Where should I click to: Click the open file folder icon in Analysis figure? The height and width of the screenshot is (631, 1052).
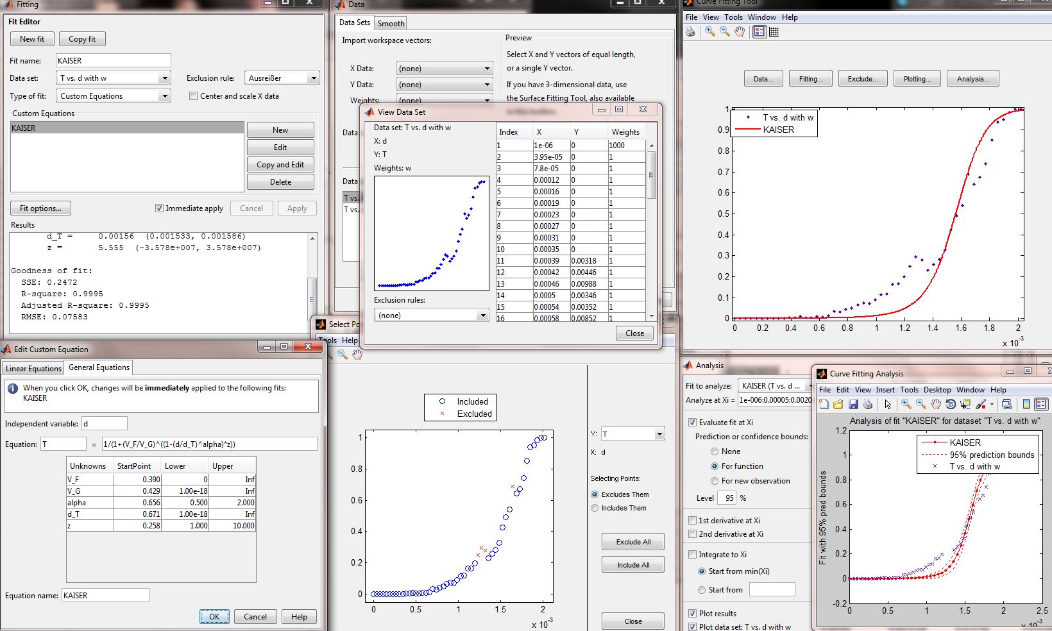838,404
